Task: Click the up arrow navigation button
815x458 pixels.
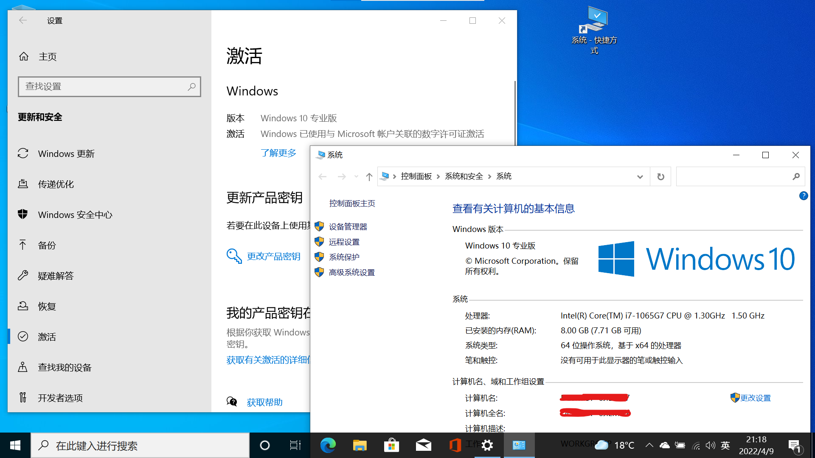Action: [x=369, y=176]
